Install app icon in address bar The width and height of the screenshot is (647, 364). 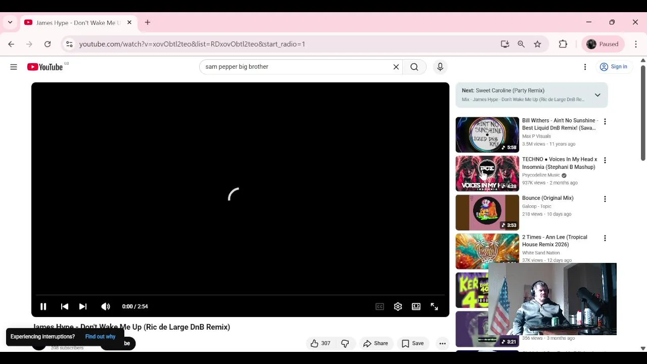pyautogui.click(x=505, y=44)
